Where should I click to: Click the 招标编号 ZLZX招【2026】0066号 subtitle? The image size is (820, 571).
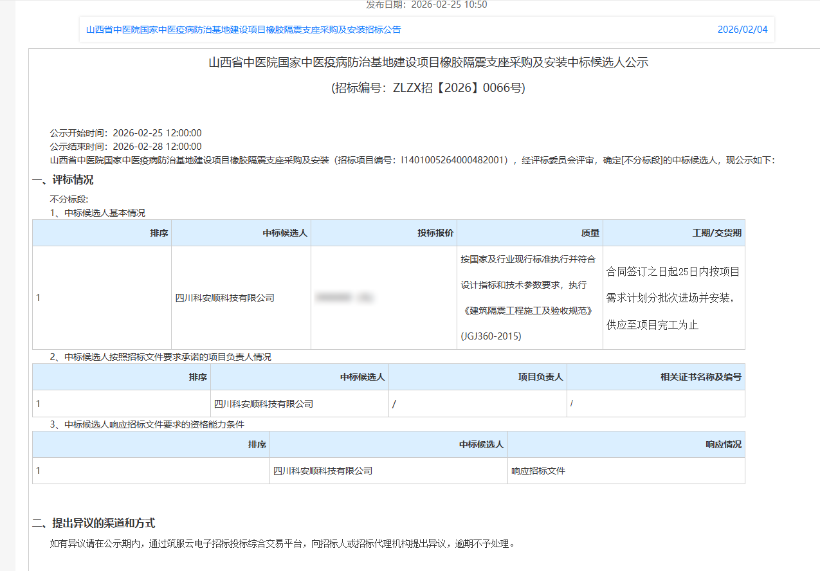pos(428,88)
